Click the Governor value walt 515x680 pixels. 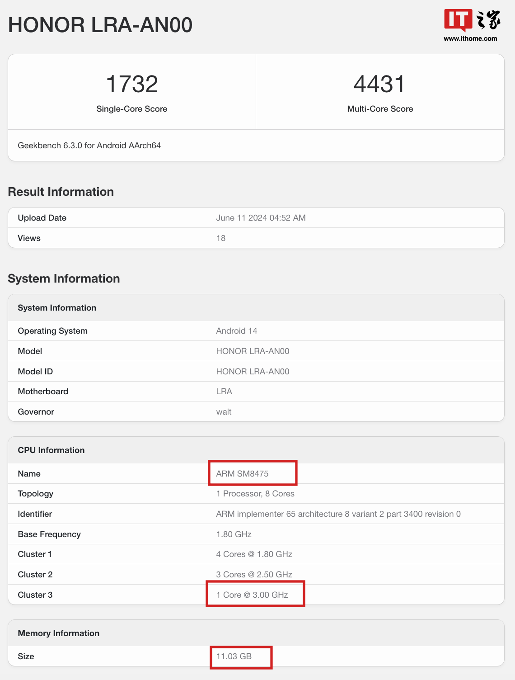(224, 411)
